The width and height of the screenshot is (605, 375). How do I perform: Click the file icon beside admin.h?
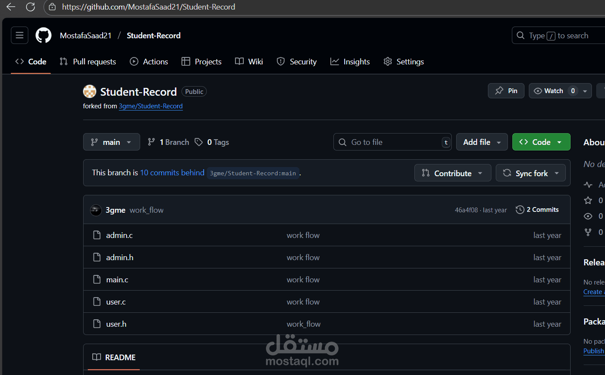click(x=97, y=258)
